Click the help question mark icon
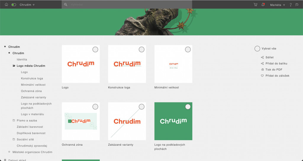Screen dimensions: 303x161 pyautogui.click(x=291, y=5)
